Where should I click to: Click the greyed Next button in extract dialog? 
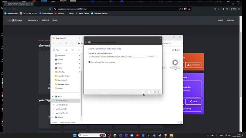(146, 92)
